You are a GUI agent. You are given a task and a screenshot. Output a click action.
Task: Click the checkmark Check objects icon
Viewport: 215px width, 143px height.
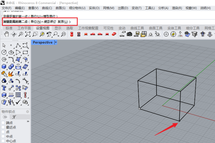click(18, 102)
